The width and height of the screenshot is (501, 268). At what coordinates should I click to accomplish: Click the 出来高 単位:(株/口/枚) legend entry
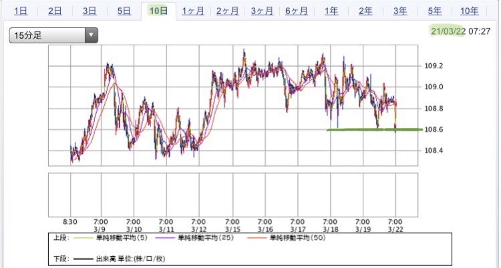130,259
